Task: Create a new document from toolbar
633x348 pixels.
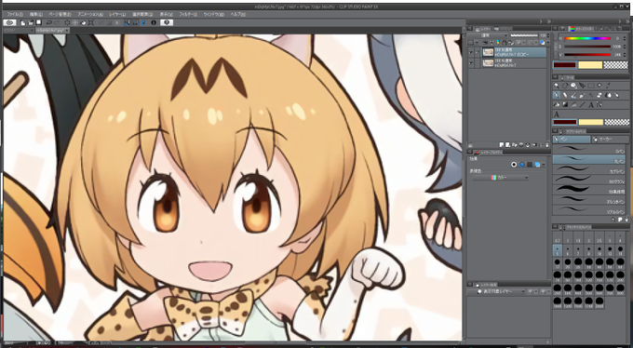Action: tap(23, 22)
